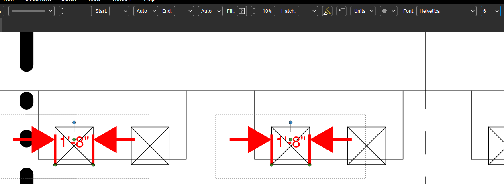Expand the text alignment dropdown arrow

[x=394, y=11]
